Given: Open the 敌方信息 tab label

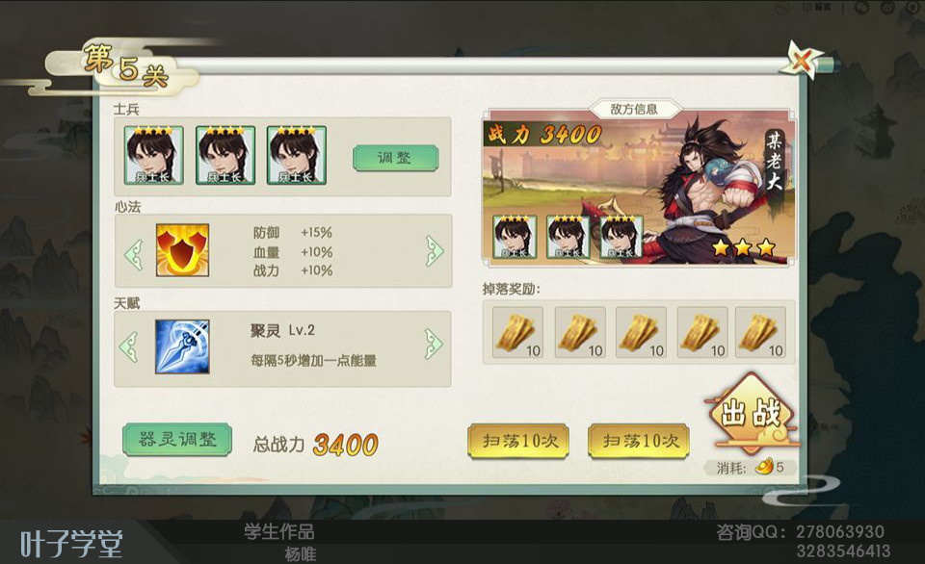Looking at the screenshot, I should point(634,109).
